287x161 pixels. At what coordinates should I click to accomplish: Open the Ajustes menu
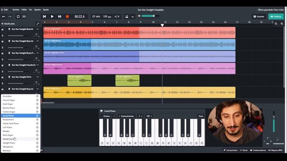[38, 10]
